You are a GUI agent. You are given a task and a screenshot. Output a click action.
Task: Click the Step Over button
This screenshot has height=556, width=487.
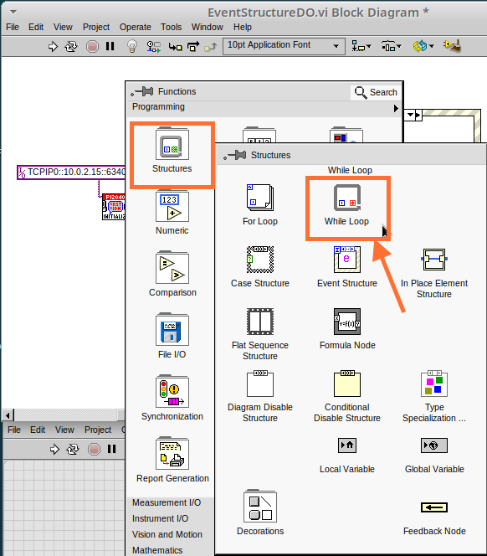[x=193, y=46]
